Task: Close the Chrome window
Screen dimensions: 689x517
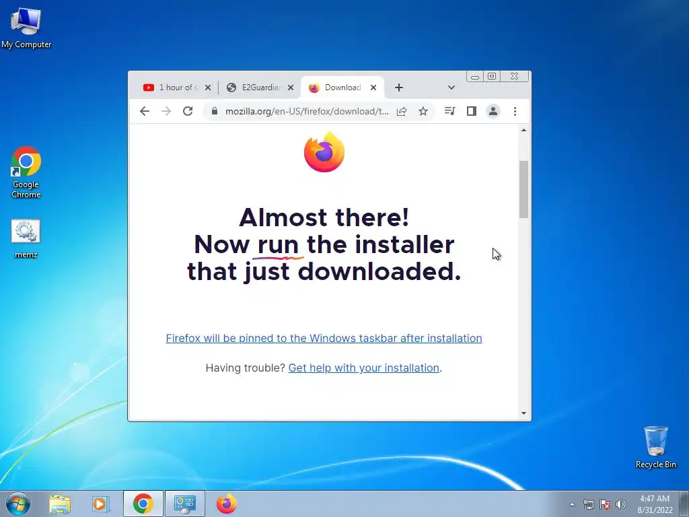Action: click(515, 77)
